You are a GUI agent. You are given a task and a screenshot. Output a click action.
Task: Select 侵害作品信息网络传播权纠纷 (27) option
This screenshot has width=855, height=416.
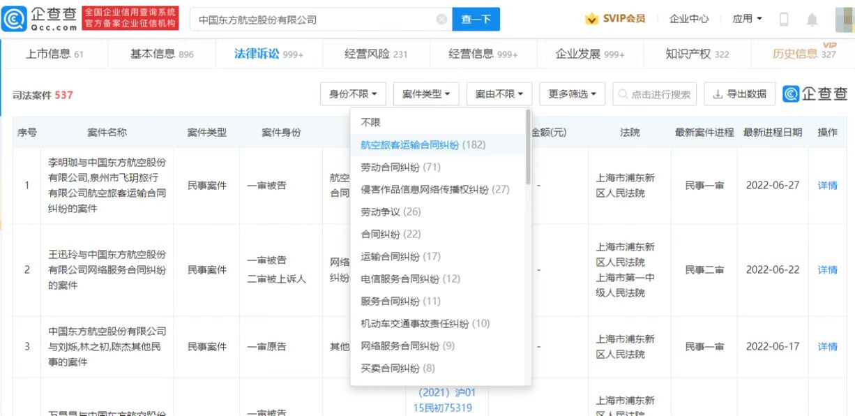click(x=438, y=189)
